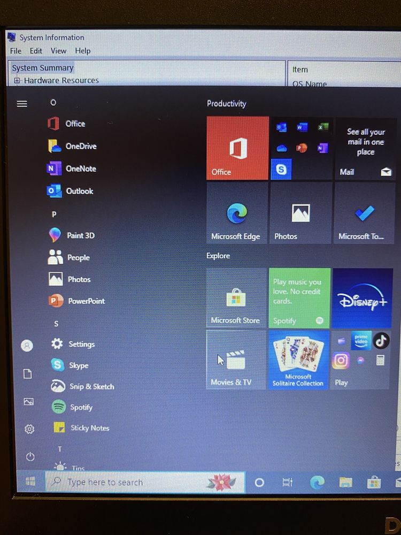Jump to letter P section header
This screenshot has height=535, width=401.
pos(54,215)
